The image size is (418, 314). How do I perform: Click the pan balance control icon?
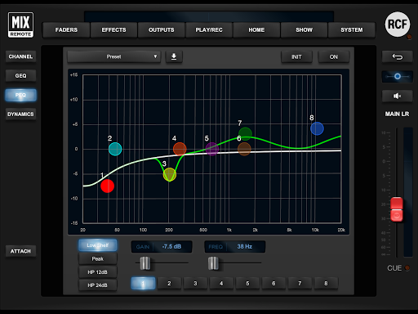point(397,77)
